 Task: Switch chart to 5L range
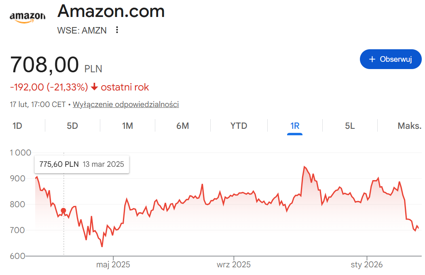[x=350, y=126]
